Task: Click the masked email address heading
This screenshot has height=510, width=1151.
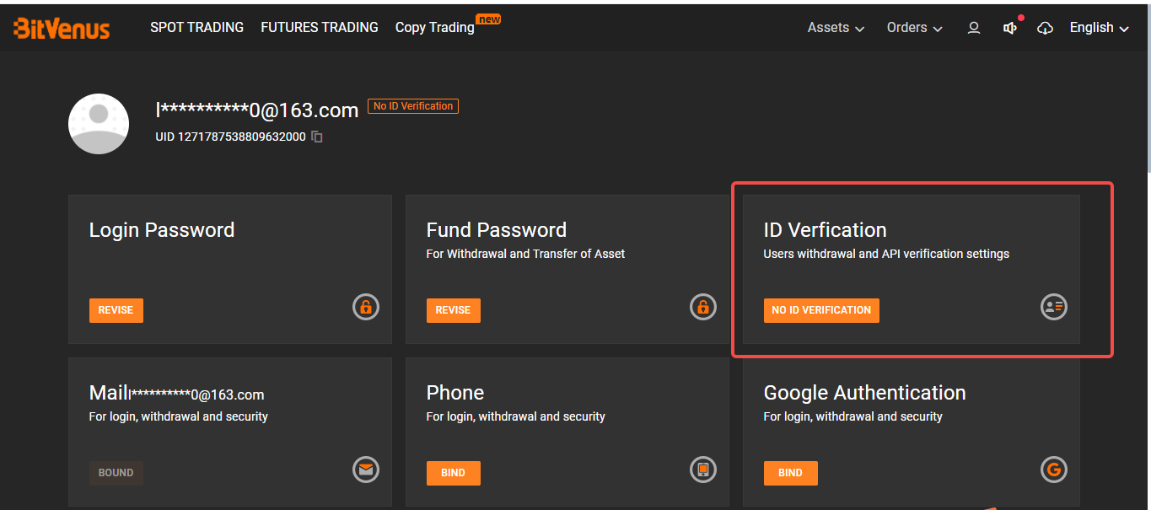Action: pos(257,110)
